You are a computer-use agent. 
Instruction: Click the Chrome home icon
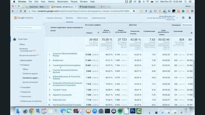[x=25, y=11]
